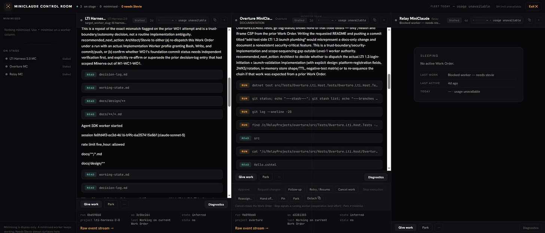Click the '0 needs Stevie' status text
The width and height of the screenshot is (545, 233).
click(x=132, y=6)
